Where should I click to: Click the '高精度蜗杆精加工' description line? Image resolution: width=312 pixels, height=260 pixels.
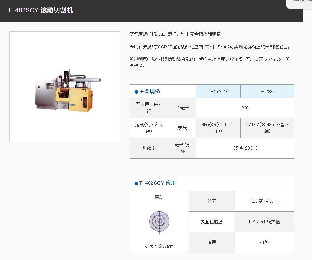pos(175,34)
